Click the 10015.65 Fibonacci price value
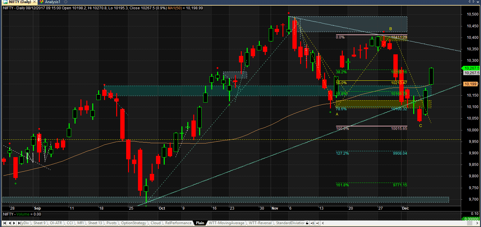 click(x=399, y=128)
